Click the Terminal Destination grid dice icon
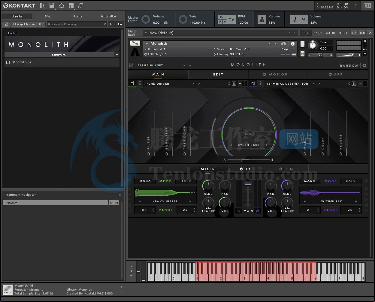The height and width of the screenshot is (302, 375). (x=354, y=83)
